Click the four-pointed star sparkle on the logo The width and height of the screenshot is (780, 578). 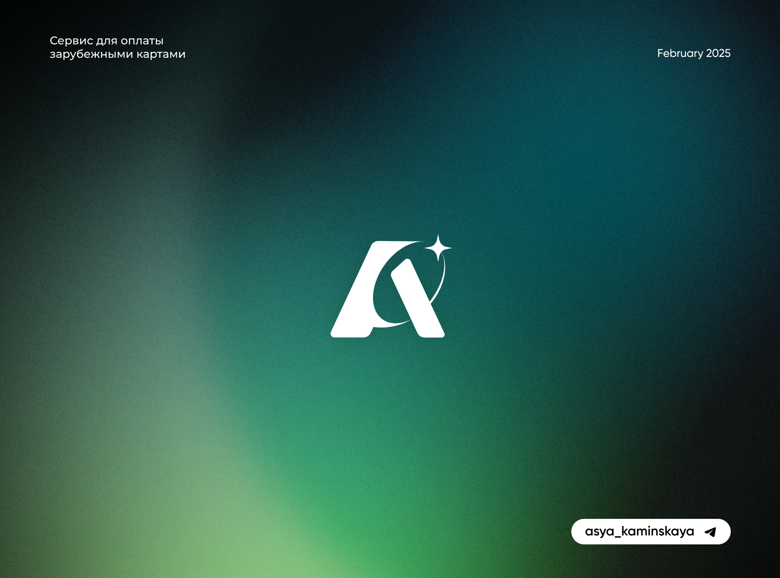(438, 247)
